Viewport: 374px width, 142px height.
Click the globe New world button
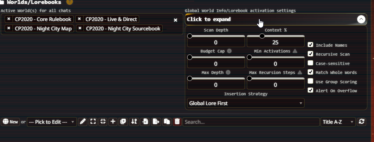pos(10,122)
